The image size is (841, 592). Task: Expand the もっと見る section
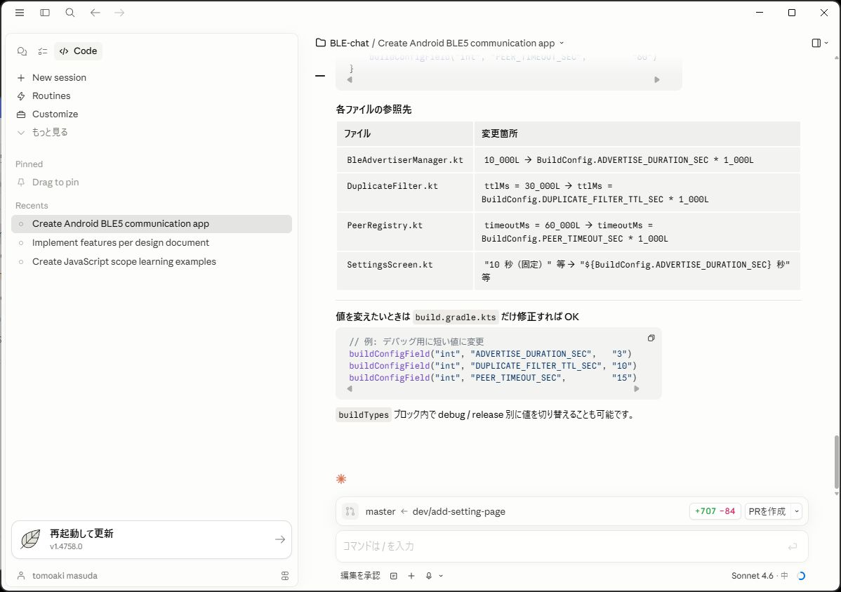(49, 132)
